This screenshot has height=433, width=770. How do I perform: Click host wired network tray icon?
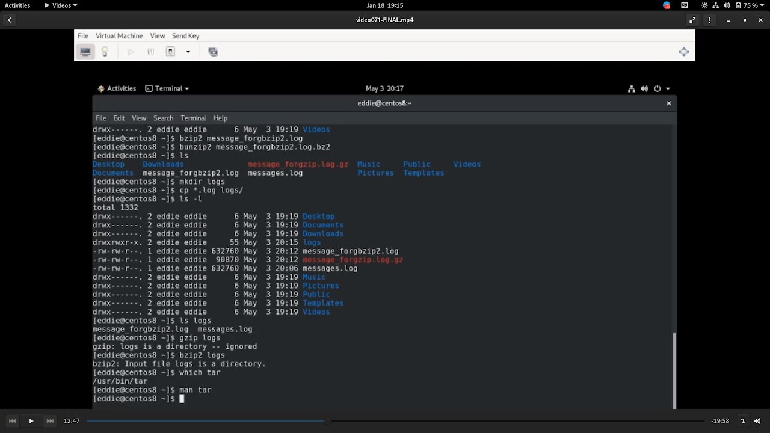tap(716, 5)
